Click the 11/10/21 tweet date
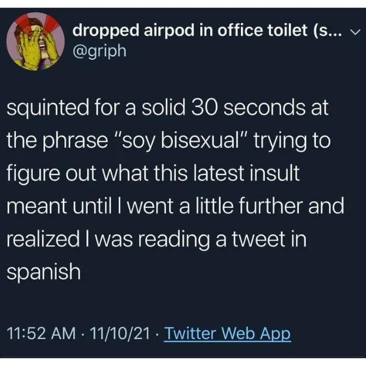This screenshot has width=366, height=366. coord(120,333)
